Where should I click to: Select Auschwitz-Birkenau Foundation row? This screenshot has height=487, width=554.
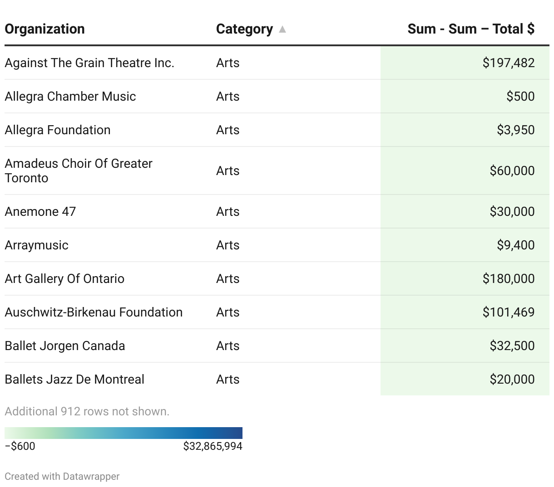pyautogui.click(x=94, y=312)
